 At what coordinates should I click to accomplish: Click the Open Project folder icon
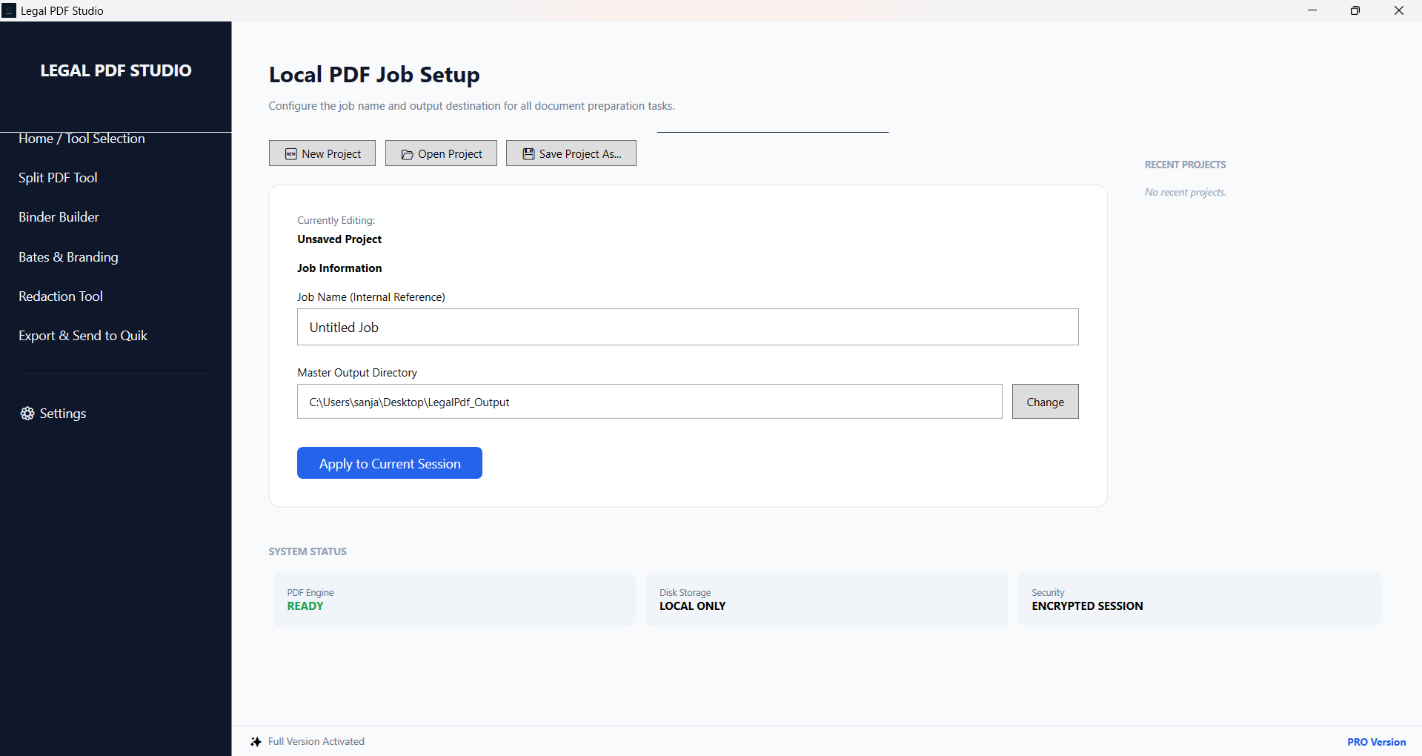pyautogui.click(x=407, y=153)
